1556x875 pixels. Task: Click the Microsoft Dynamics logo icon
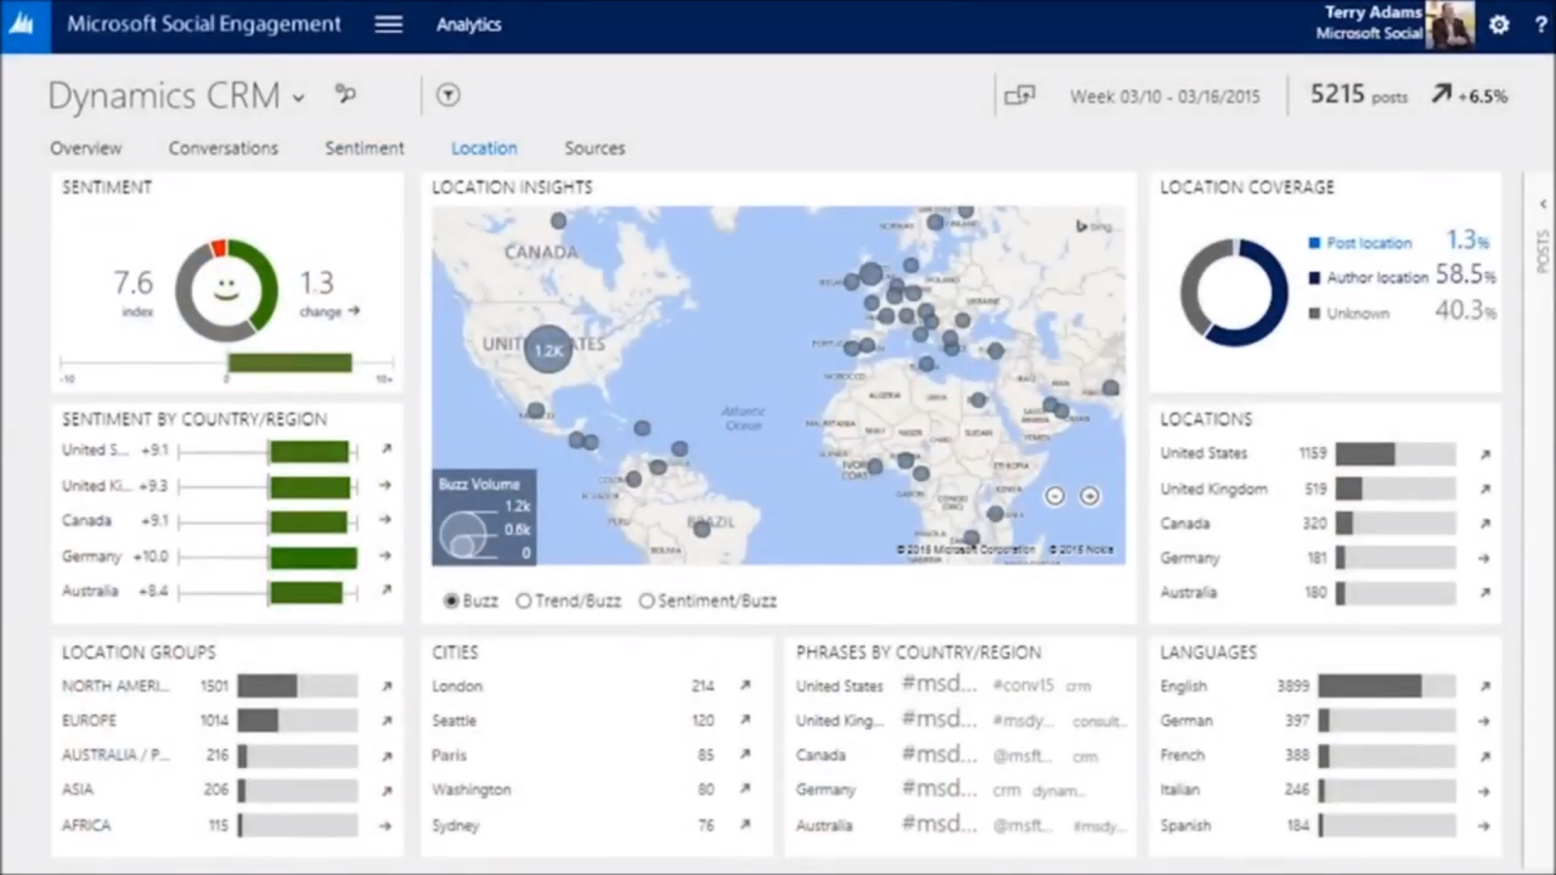(x=23, y=24)
